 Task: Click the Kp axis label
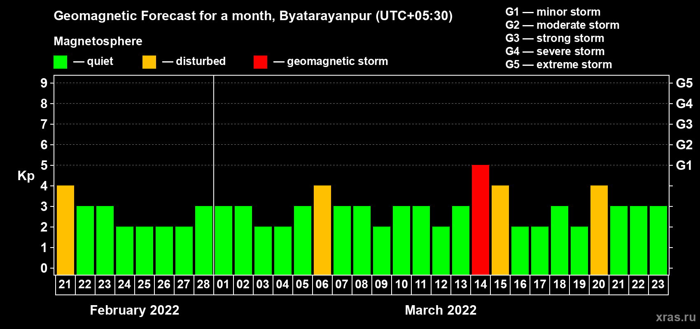26,176
